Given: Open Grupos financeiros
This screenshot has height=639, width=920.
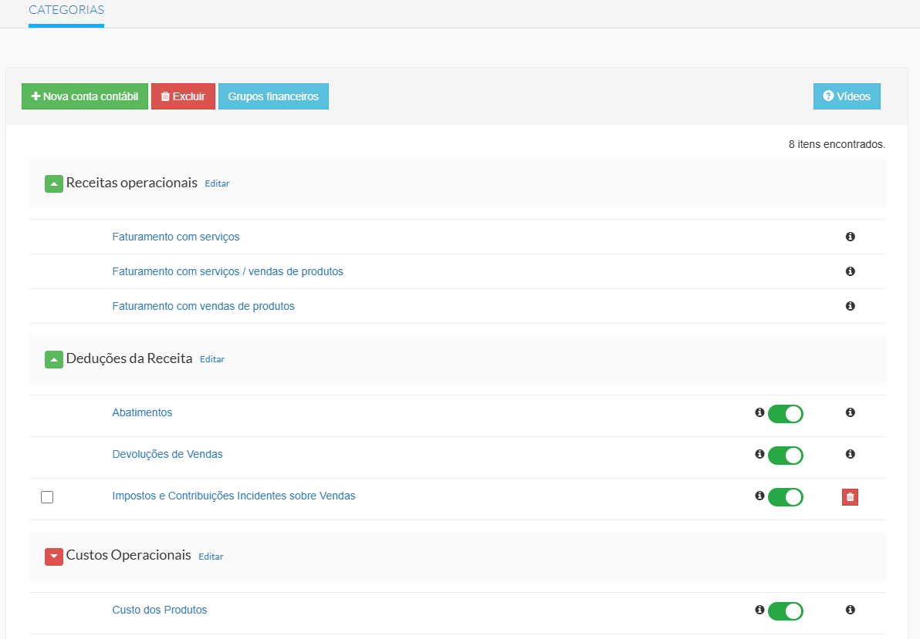Looking at the screenshot, I should coord(273,96).
